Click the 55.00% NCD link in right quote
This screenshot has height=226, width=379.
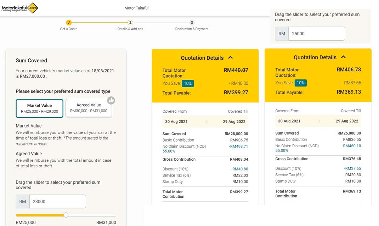point(282,150)
